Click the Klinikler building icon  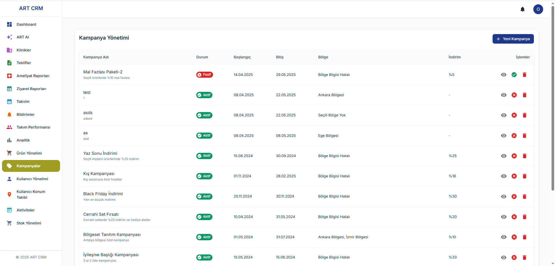coord(9,50)
